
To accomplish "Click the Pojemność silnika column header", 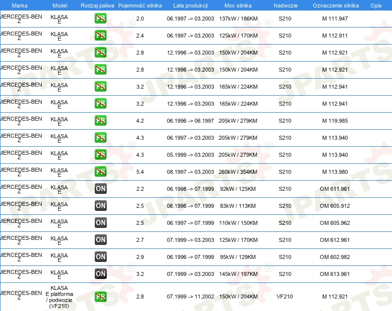I will click(140, 6).
